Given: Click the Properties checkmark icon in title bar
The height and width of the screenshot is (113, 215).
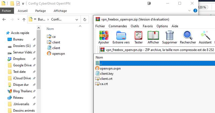Looking at the screenshot, I should 18,4.
